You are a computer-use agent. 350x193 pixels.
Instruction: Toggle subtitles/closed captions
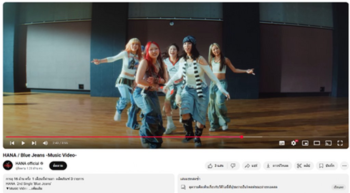click(x=282, y=143)
